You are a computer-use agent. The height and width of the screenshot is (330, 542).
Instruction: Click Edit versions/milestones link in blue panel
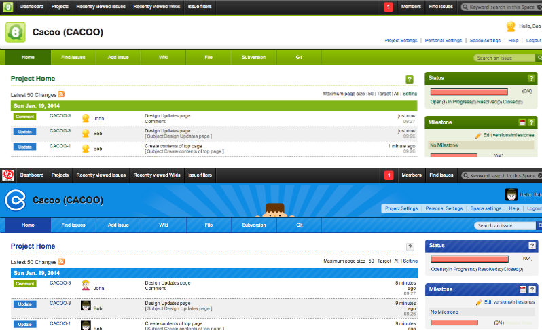(x=509, y=302)
